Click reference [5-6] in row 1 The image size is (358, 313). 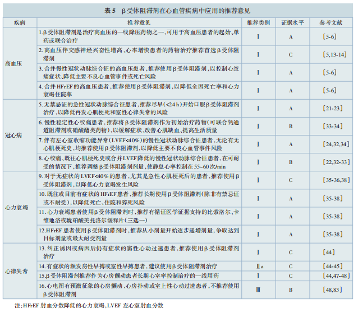click(329, 36)
